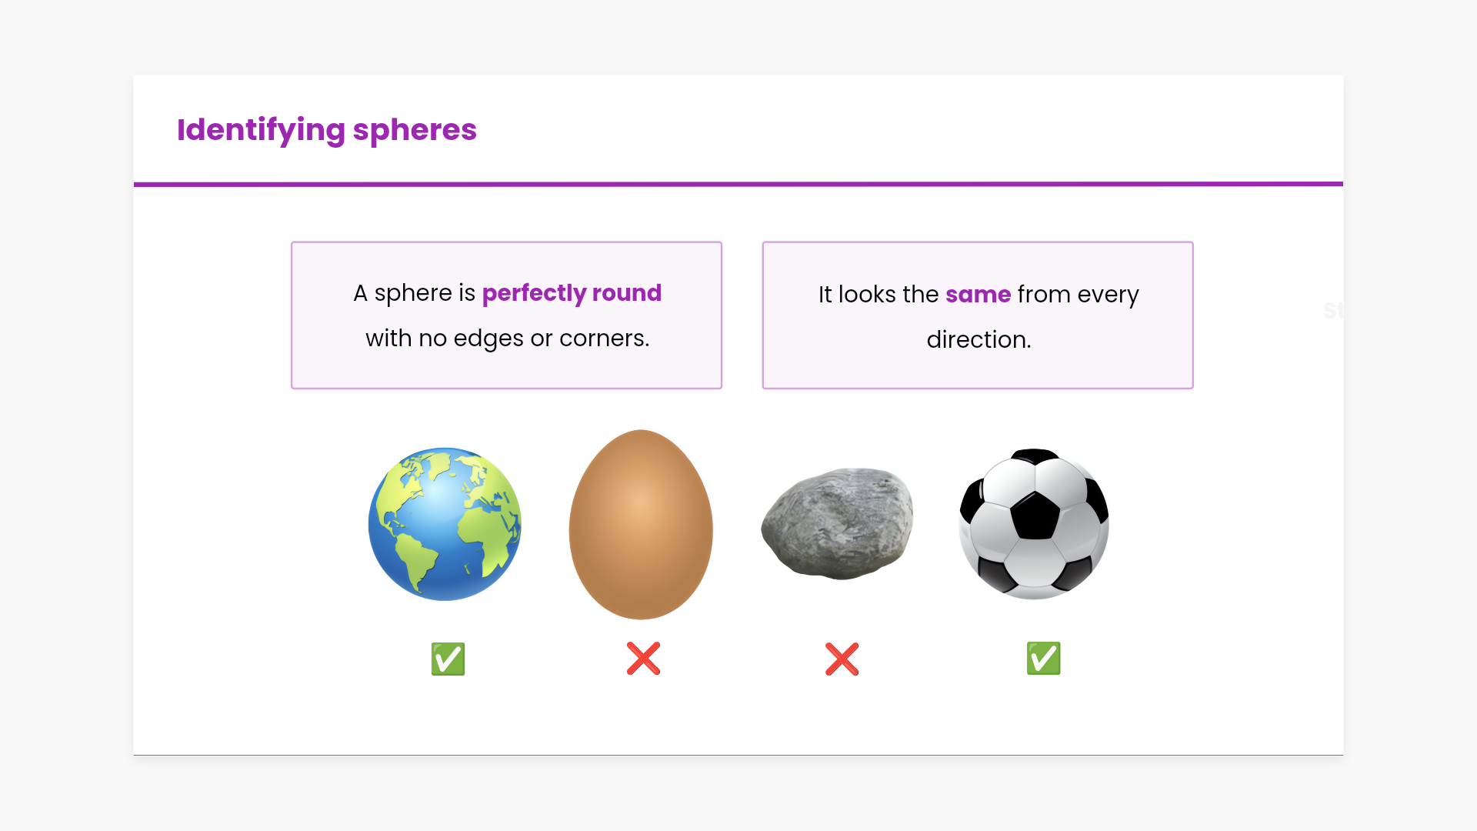The image size is (1477, 831).
Task: Click the word "direction." in right box
Action: pyautogui.click(x=979, y=340)
